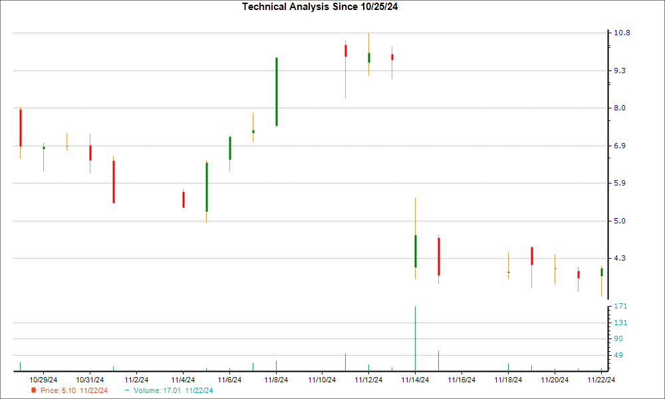Click the red candlestick near the 10.8 high
Viewport: 665px width, 399px height.
click(345, 51)
